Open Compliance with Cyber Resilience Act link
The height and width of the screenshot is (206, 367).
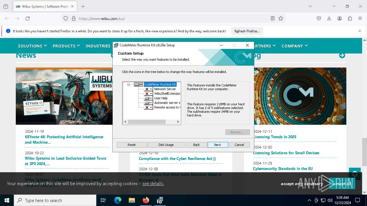(177, 159)
